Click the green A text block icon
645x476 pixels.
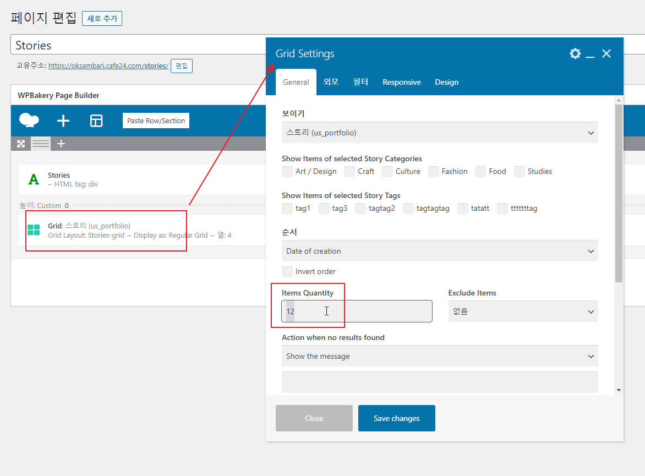click(x=34, y=179)
